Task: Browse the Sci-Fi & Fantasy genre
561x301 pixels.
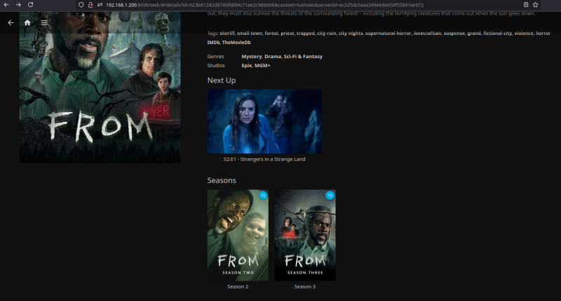Action: [303, 57]
